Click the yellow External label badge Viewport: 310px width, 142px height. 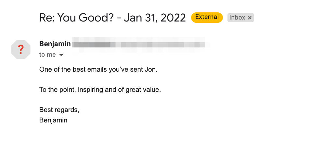207,18
